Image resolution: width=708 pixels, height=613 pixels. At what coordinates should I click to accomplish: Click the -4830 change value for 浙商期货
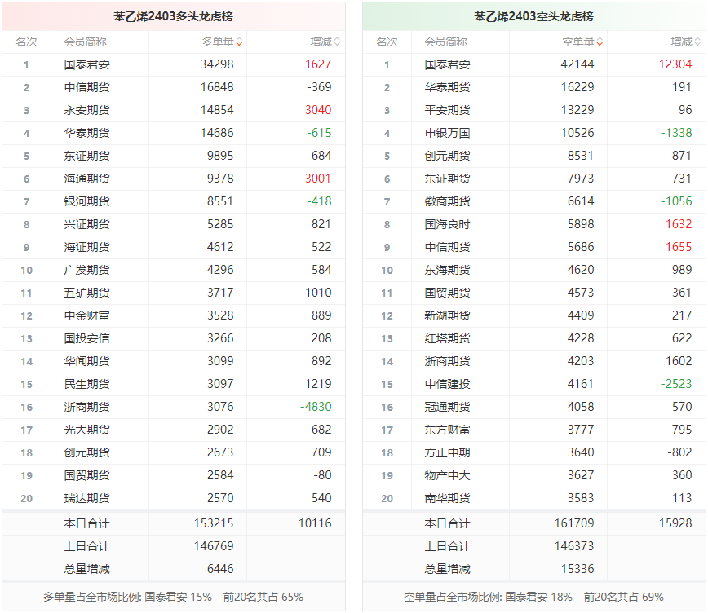315,407
